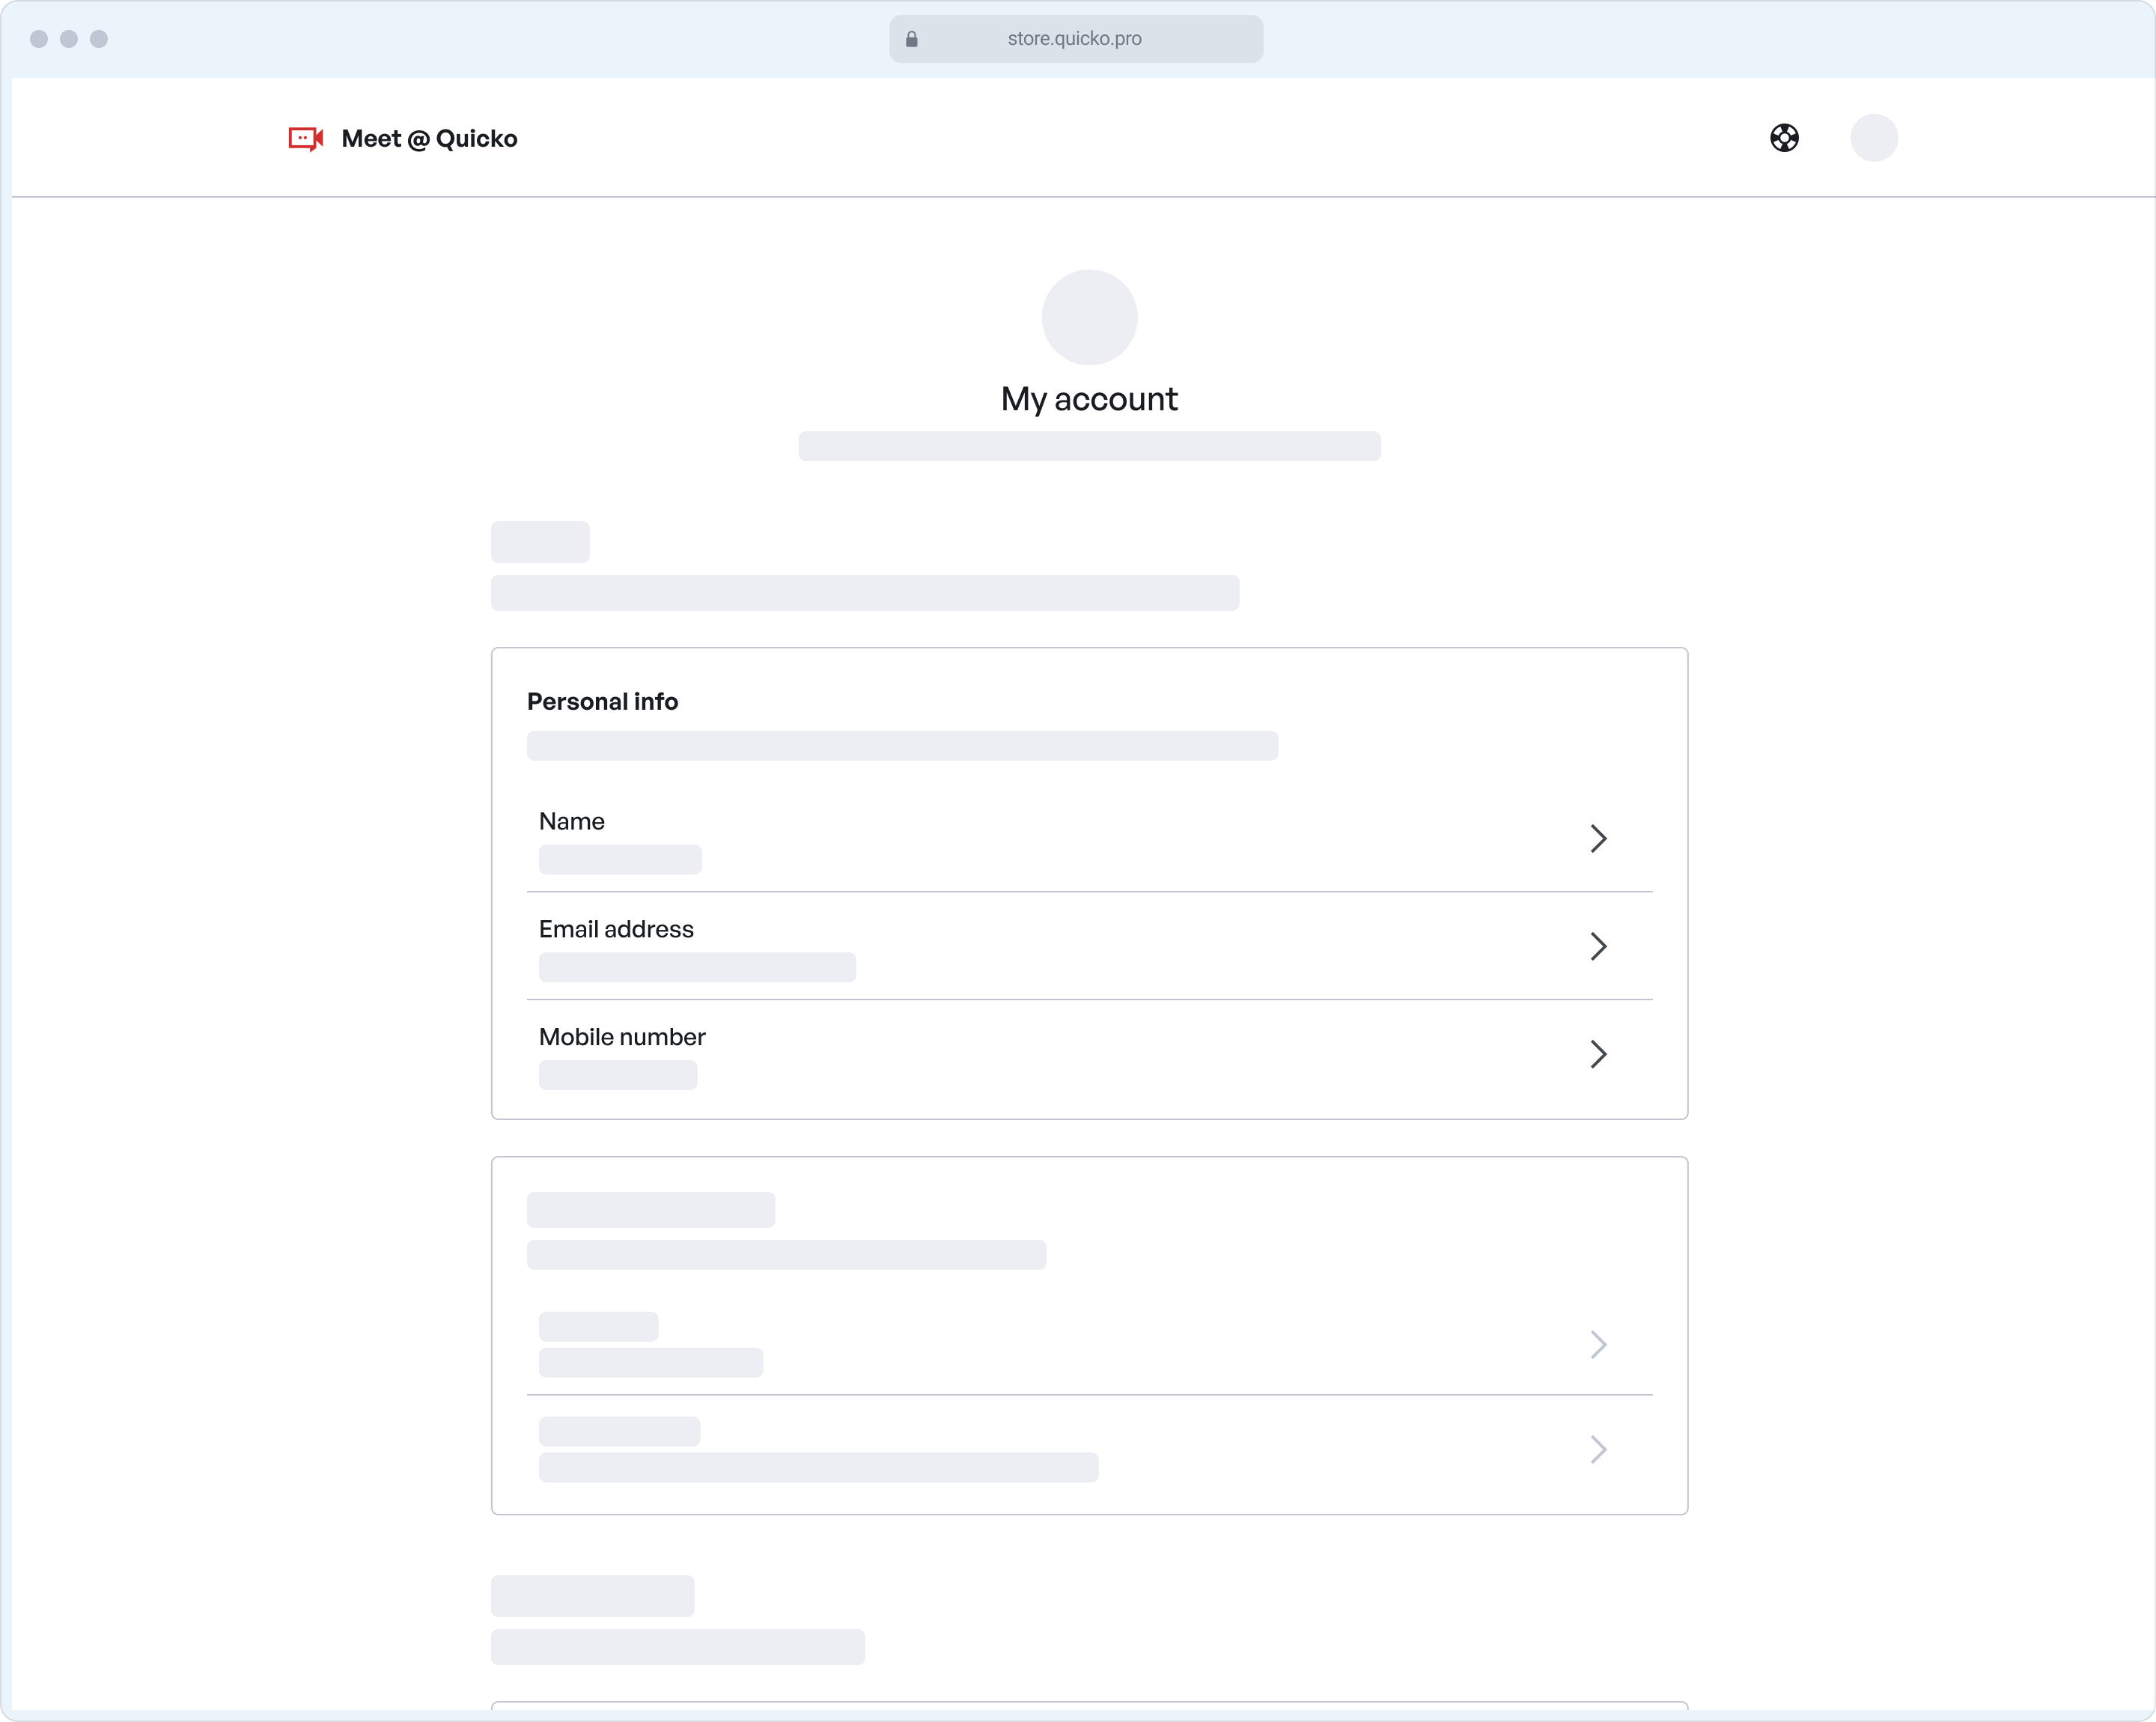
Task: Open the help lifebuoy icon
Action: pyautogui.click(x=1784, y=138)
